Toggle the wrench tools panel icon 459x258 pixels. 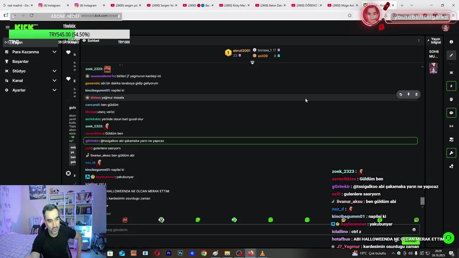(x=451, y=153)
